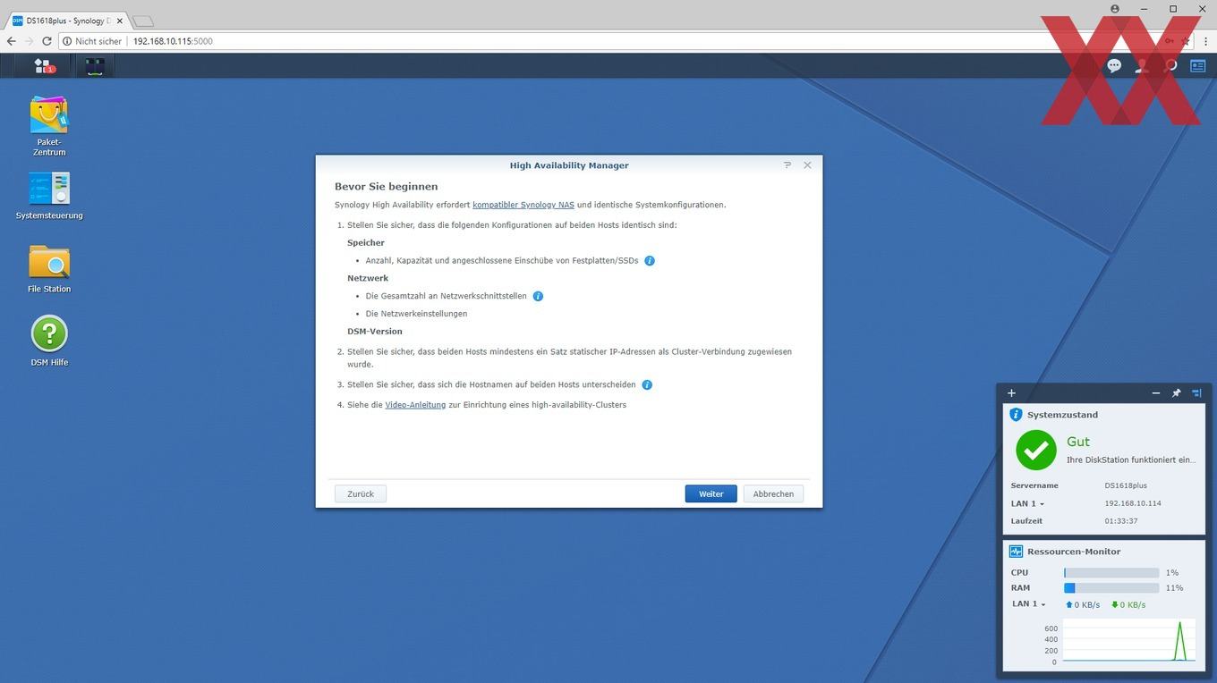Click the DSM-Version heading
The image size is (1217, 683).
click(375, 332)
